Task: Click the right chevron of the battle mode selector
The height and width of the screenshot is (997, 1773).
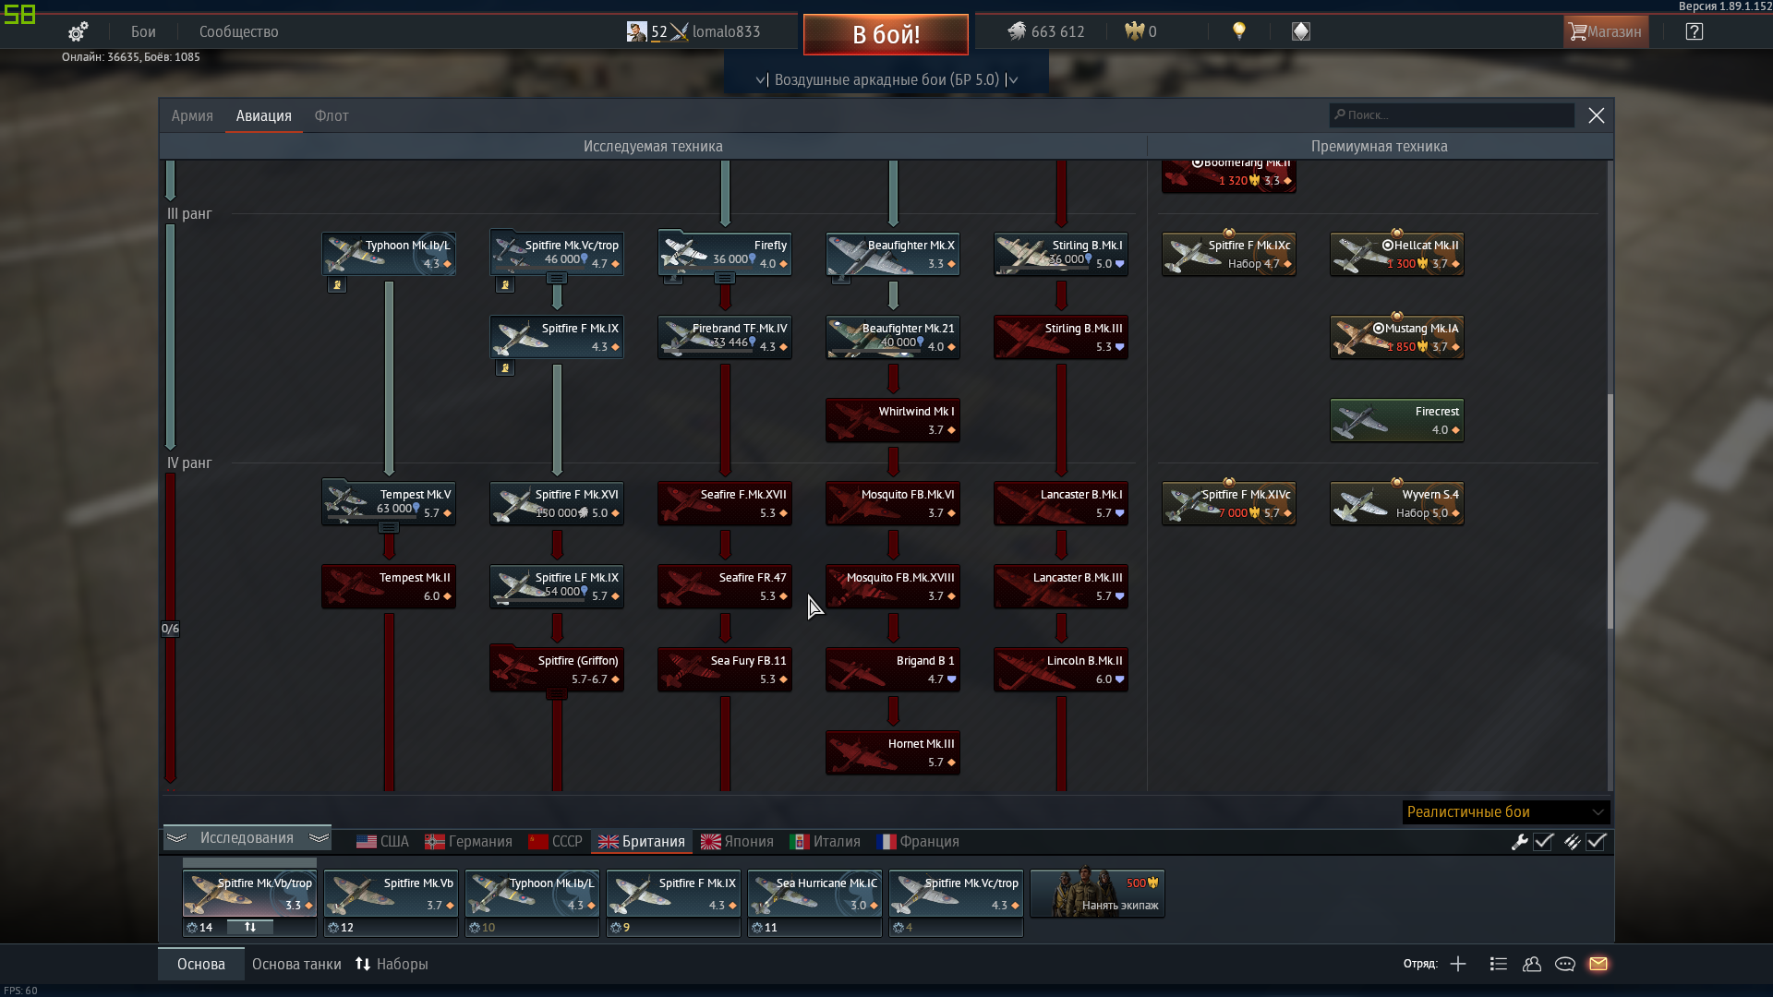Action: coord(1012,80)
